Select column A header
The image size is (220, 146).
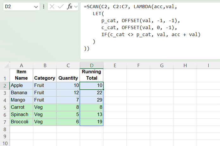pyautogui.click(x=21, y=65)
